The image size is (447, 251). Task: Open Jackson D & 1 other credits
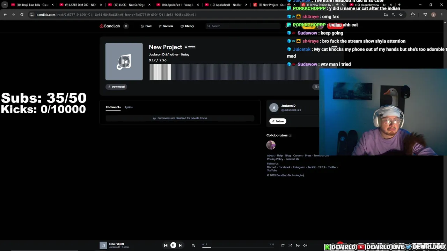(x=163, y=54)
